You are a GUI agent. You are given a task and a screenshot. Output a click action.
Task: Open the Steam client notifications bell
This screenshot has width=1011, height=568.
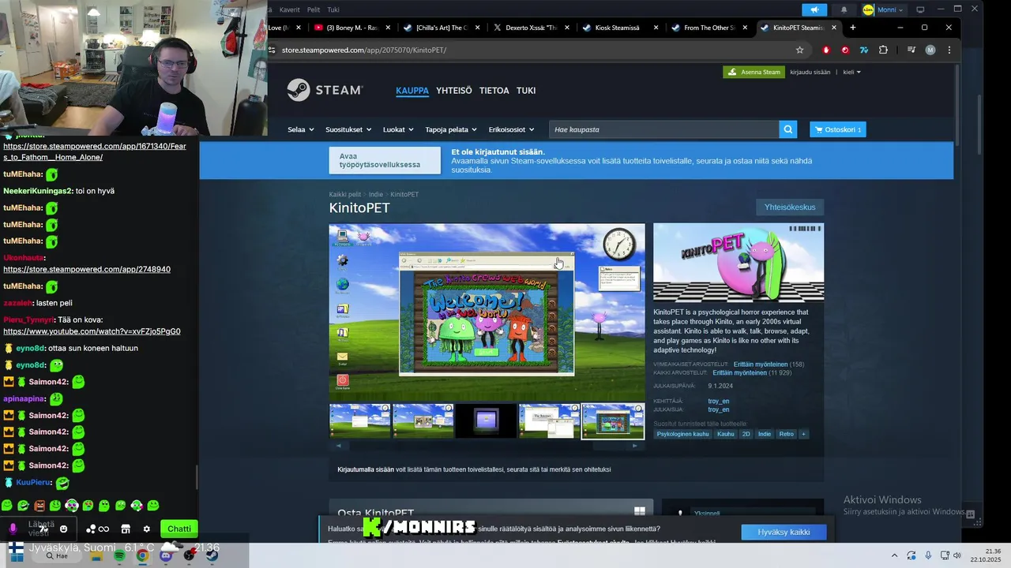pos(844,9)
